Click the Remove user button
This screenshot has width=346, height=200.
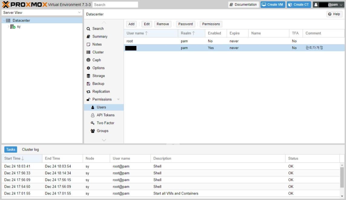[163, 24]
